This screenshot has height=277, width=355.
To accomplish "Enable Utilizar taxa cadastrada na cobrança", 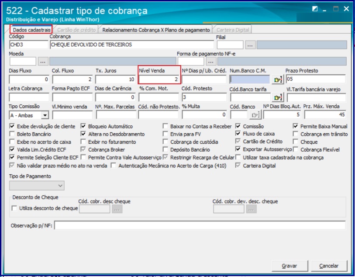I will pyautogui.click(x=238, y=157).
